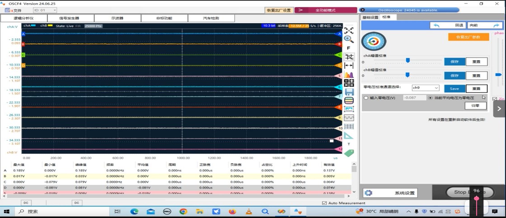Image resolution: width=506 pixels, height=218 pixels.
Task: Select the horizontal cursor measurement icon
Action: coord(348,66)
